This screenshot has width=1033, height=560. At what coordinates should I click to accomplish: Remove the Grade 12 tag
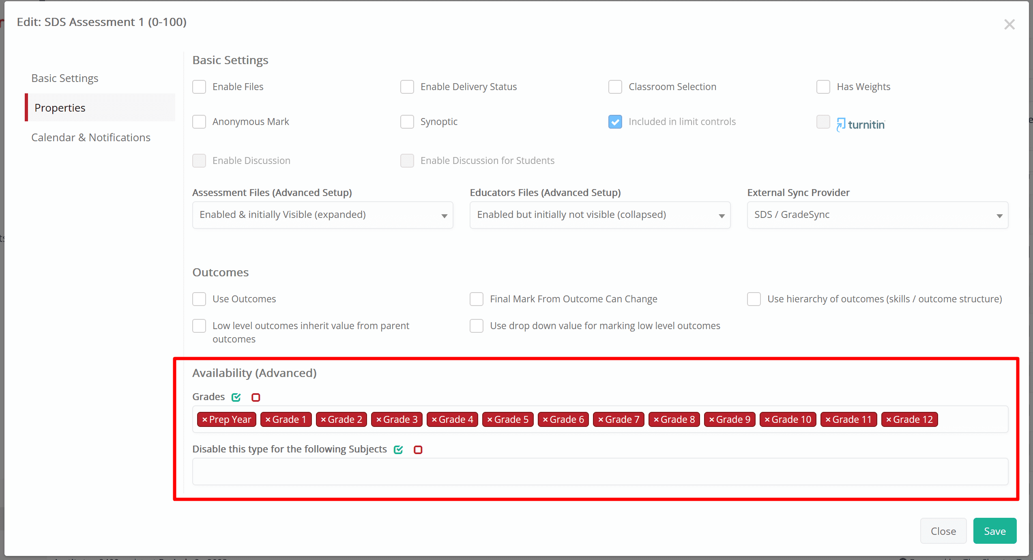point(889,420)
